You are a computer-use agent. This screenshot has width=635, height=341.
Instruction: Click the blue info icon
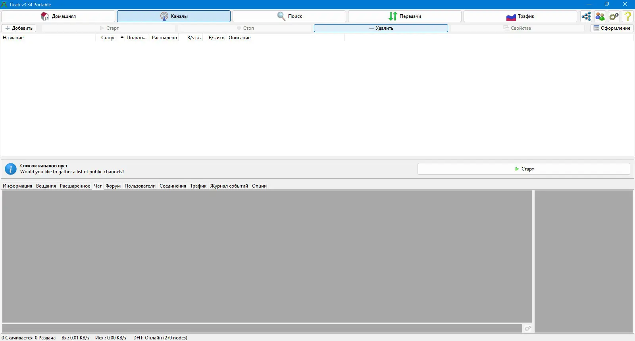click(11, 169)
